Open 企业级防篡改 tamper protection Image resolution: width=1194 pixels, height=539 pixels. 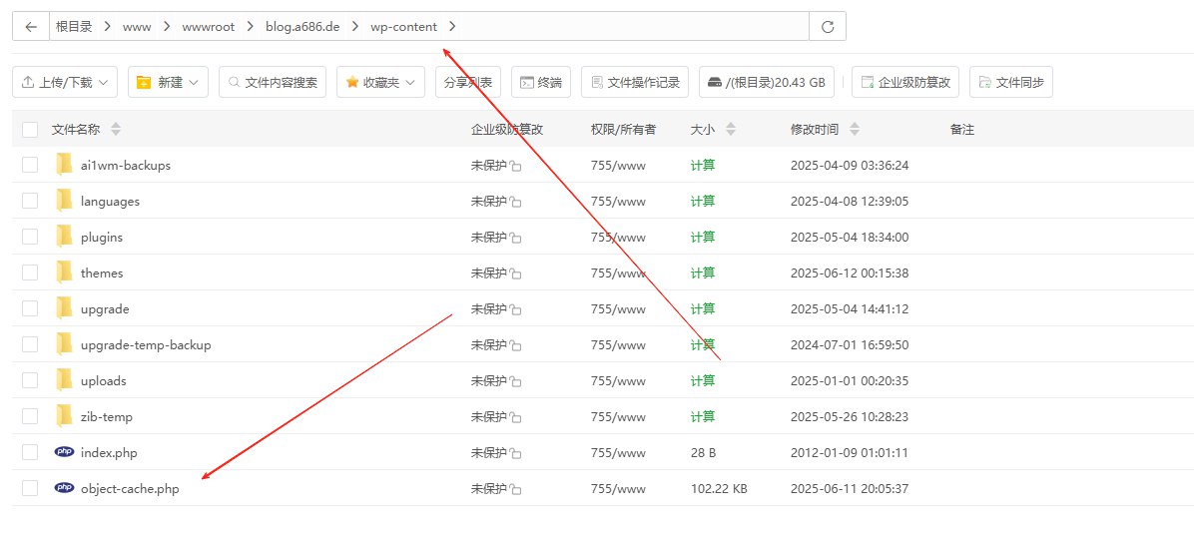tap(905, 82)
